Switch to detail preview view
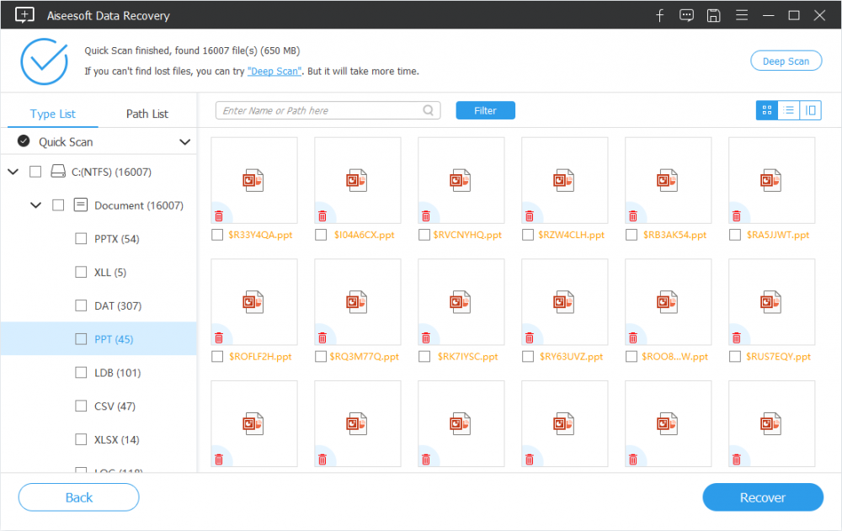This screenshot has height=531, width=842. pyautogui.click(x=810, y=110)
